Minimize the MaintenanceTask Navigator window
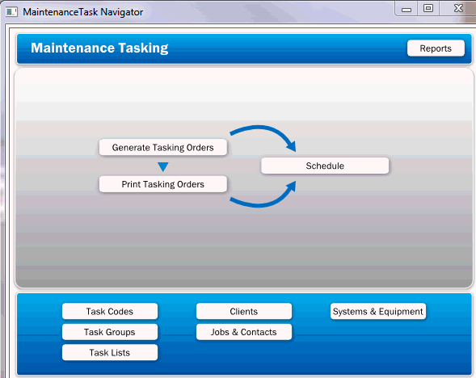Image resolution: width=476 pixels, height=378 pixels. coord(406,9)
